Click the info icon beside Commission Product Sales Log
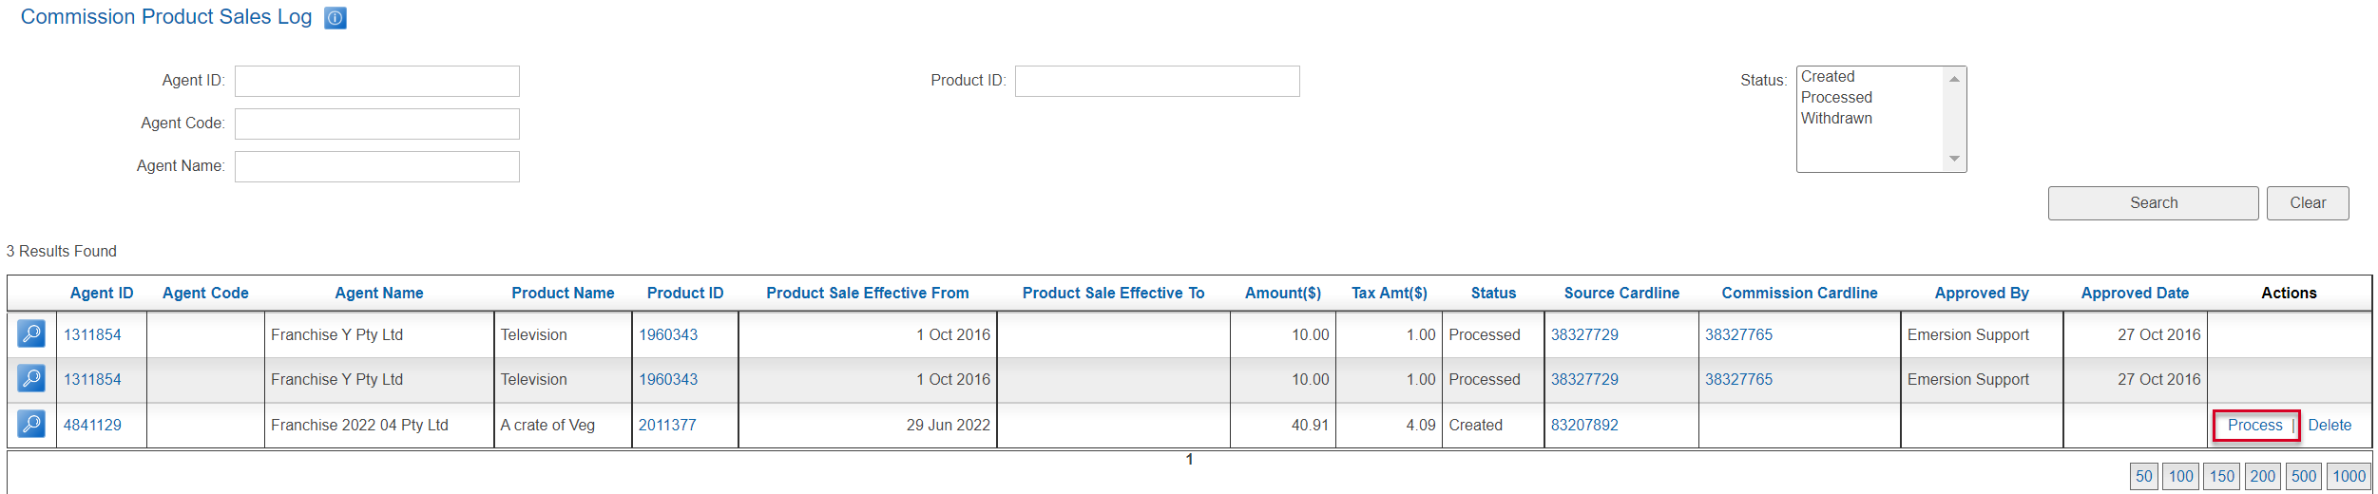Screen dimensions: 2378x494 335,18
